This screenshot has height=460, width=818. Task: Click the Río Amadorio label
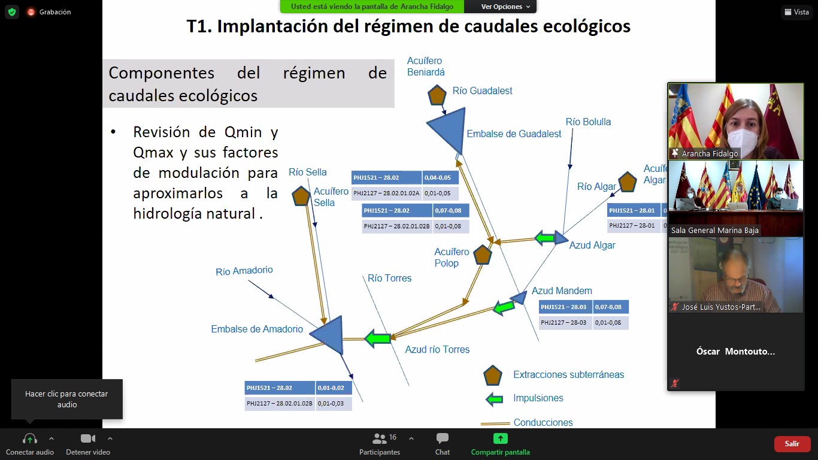[244, 271]
